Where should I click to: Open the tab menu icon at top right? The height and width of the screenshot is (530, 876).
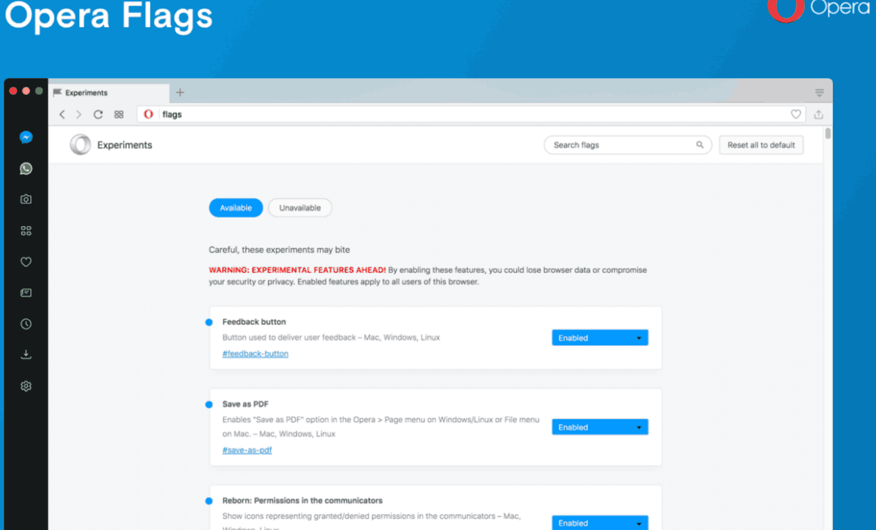[819, 92]
